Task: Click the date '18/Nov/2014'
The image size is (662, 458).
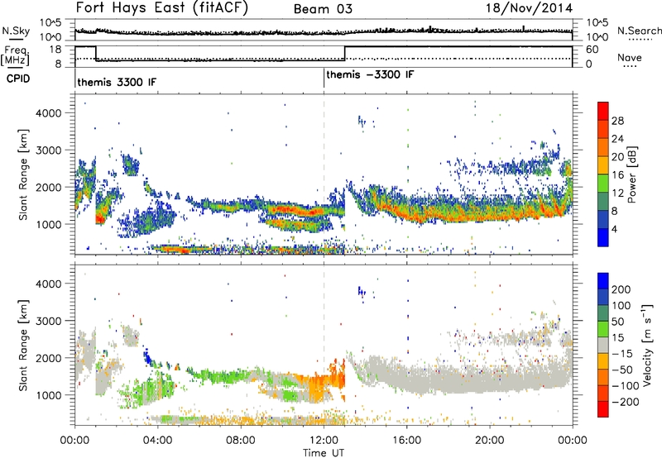Action: [529, 8]
